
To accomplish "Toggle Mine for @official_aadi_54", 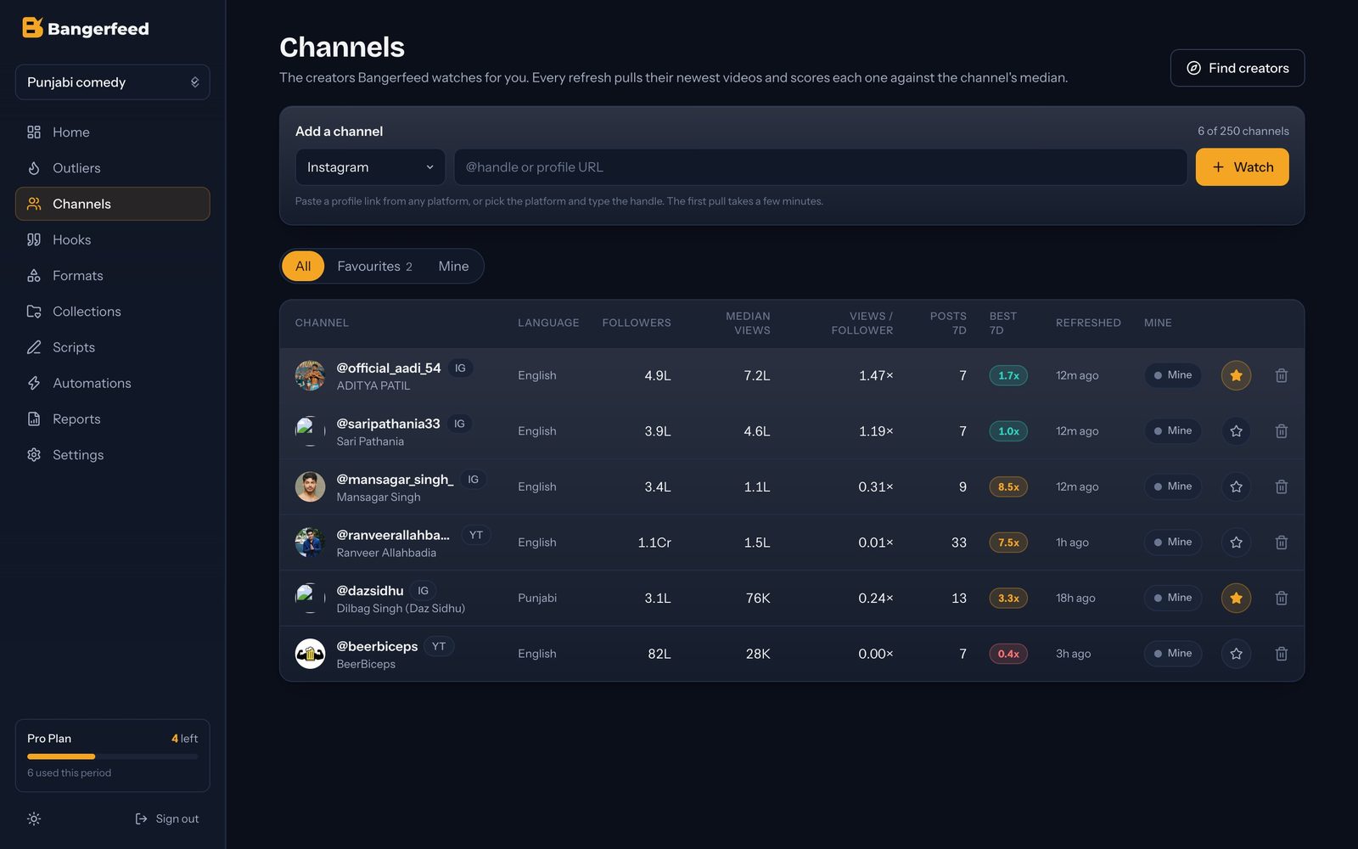I will pos(1173,375).
